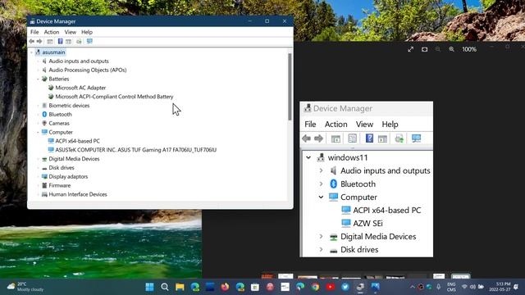Viewport: 525px width, 295px height.
Task: Click the asusmain Device Manager vertical scrollbar
Action: click(x=290, y=86)
